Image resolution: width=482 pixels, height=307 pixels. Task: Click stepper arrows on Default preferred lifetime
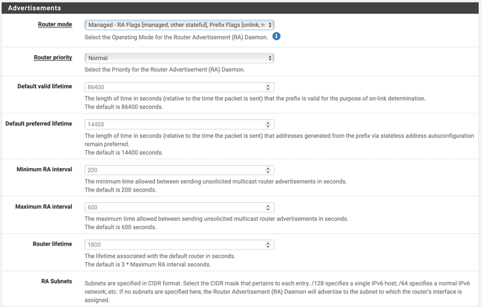tap(268, 124)
